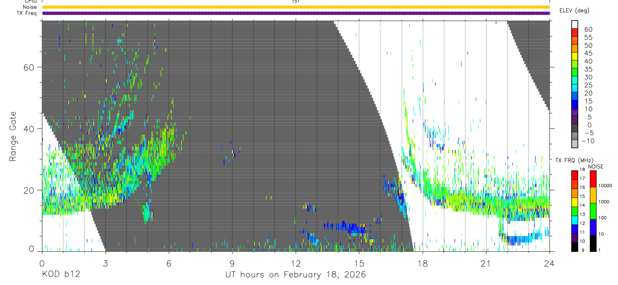Screen dimensions: 618x285
Task: Select the 'TX Freq' label at top left
Action: [x=27, y=13]
